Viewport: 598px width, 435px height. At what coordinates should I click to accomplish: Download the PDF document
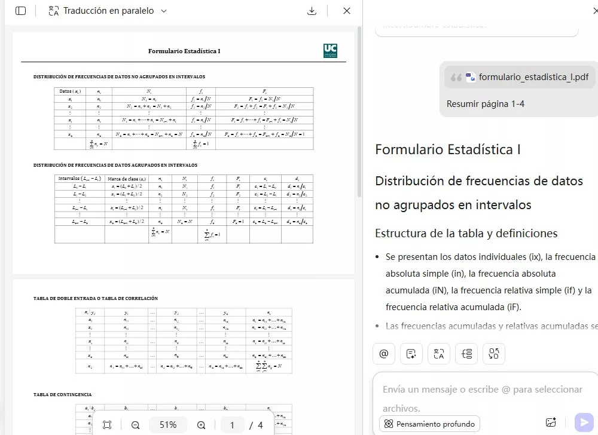click(312, 11)
